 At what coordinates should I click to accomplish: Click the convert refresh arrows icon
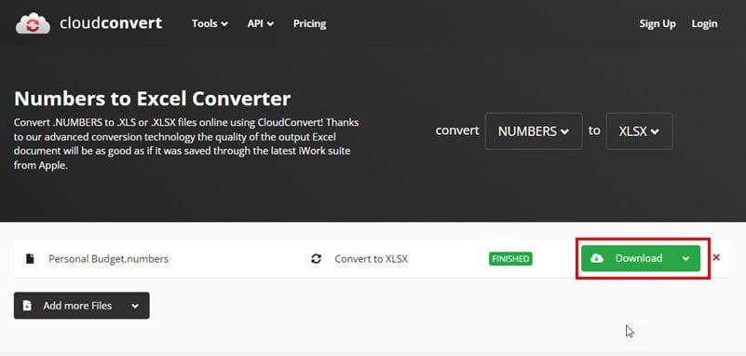[316, 259]
